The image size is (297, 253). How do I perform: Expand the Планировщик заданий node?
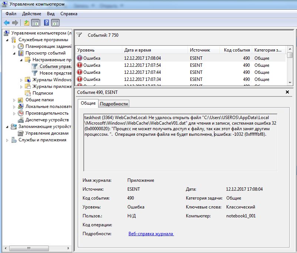pyautogui.click(x=14, y=46)
